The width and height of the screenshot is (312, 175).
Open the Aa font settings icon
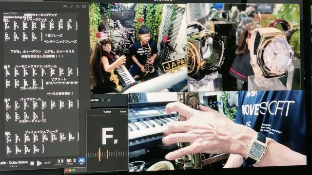coord(65,6)
